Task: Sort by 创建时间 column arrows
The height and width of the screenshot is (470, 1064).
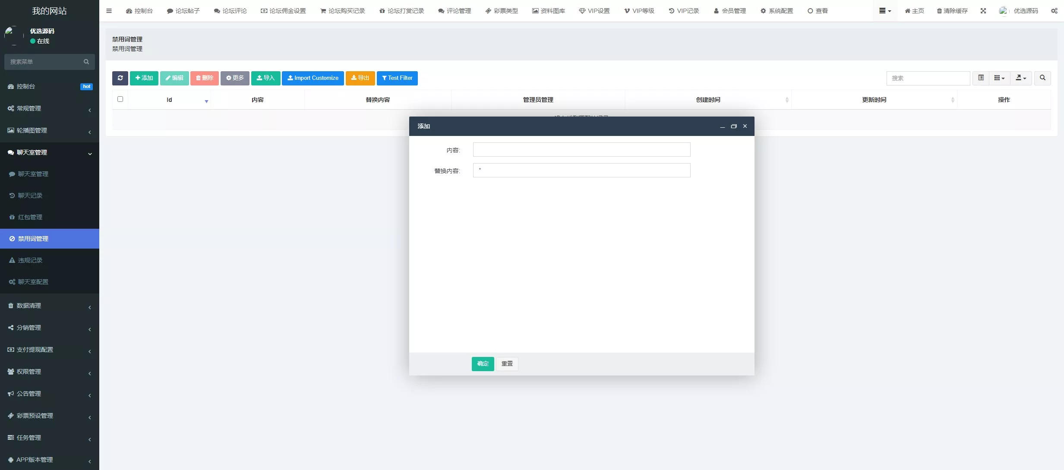Action: [x=786, y=100]
